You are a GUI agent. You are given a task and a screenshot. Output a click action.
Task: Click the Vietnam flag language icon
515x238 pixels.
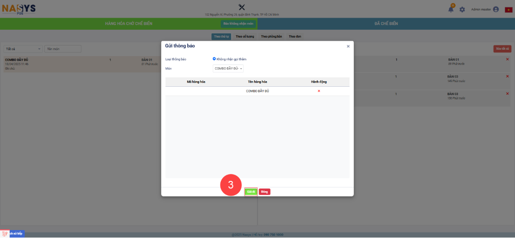coord(508,10)
